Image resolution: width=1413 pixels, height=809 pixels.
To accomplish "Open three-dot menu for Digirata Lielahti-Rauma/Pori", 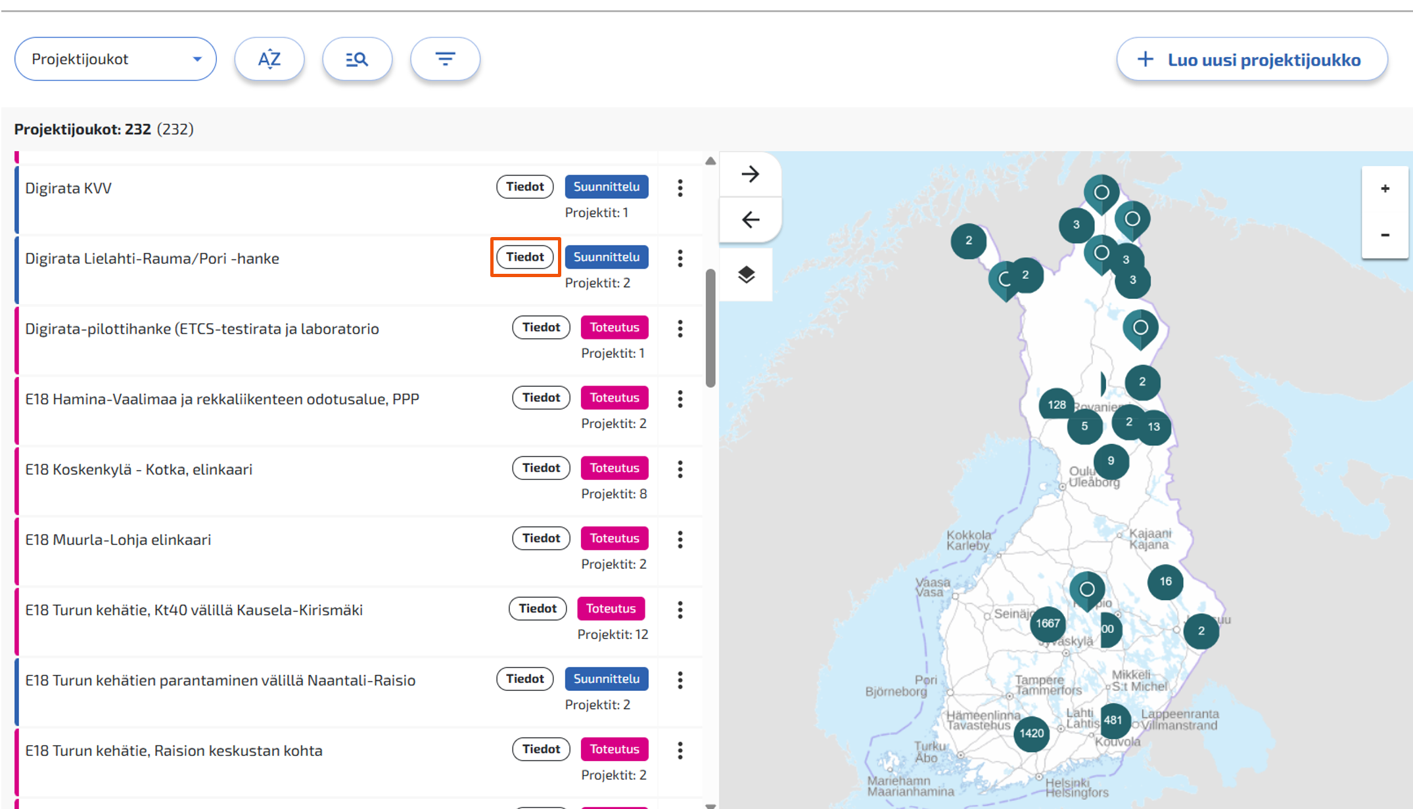I will coord(680,259).
